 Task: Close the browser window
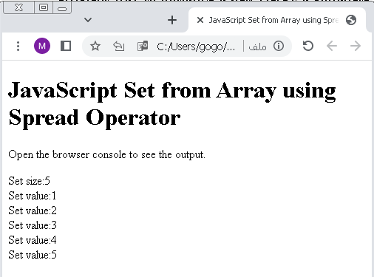pos(18,7)
